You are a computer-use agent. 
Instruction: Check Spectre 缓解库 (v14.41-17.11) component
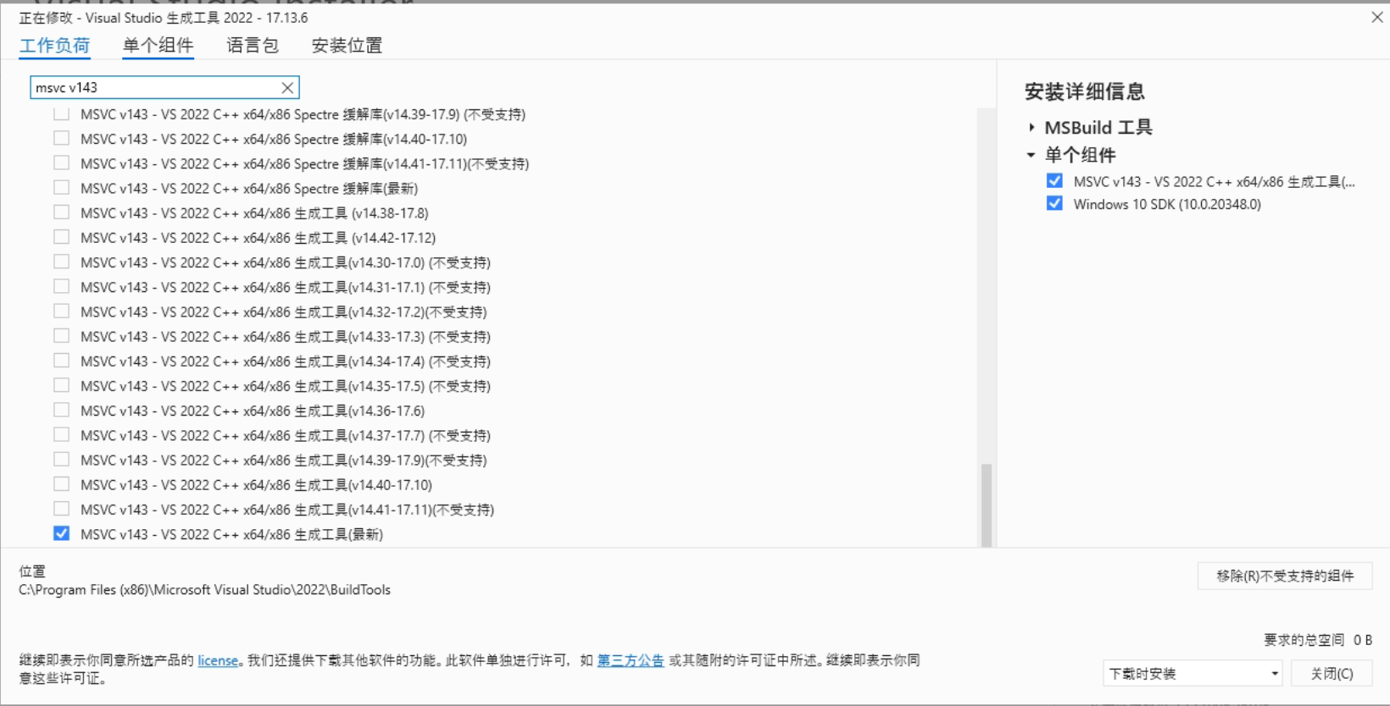pos(61,163)
